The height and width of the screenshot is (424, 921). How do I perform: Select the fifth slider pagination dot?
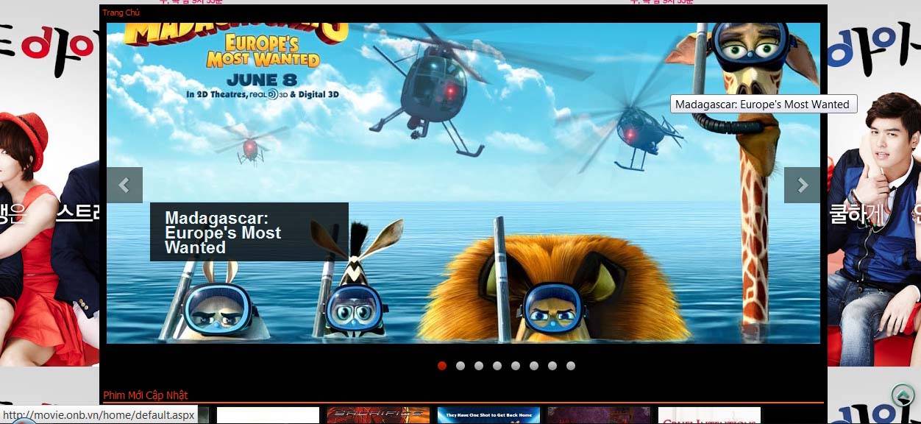[x=516, y=366]
